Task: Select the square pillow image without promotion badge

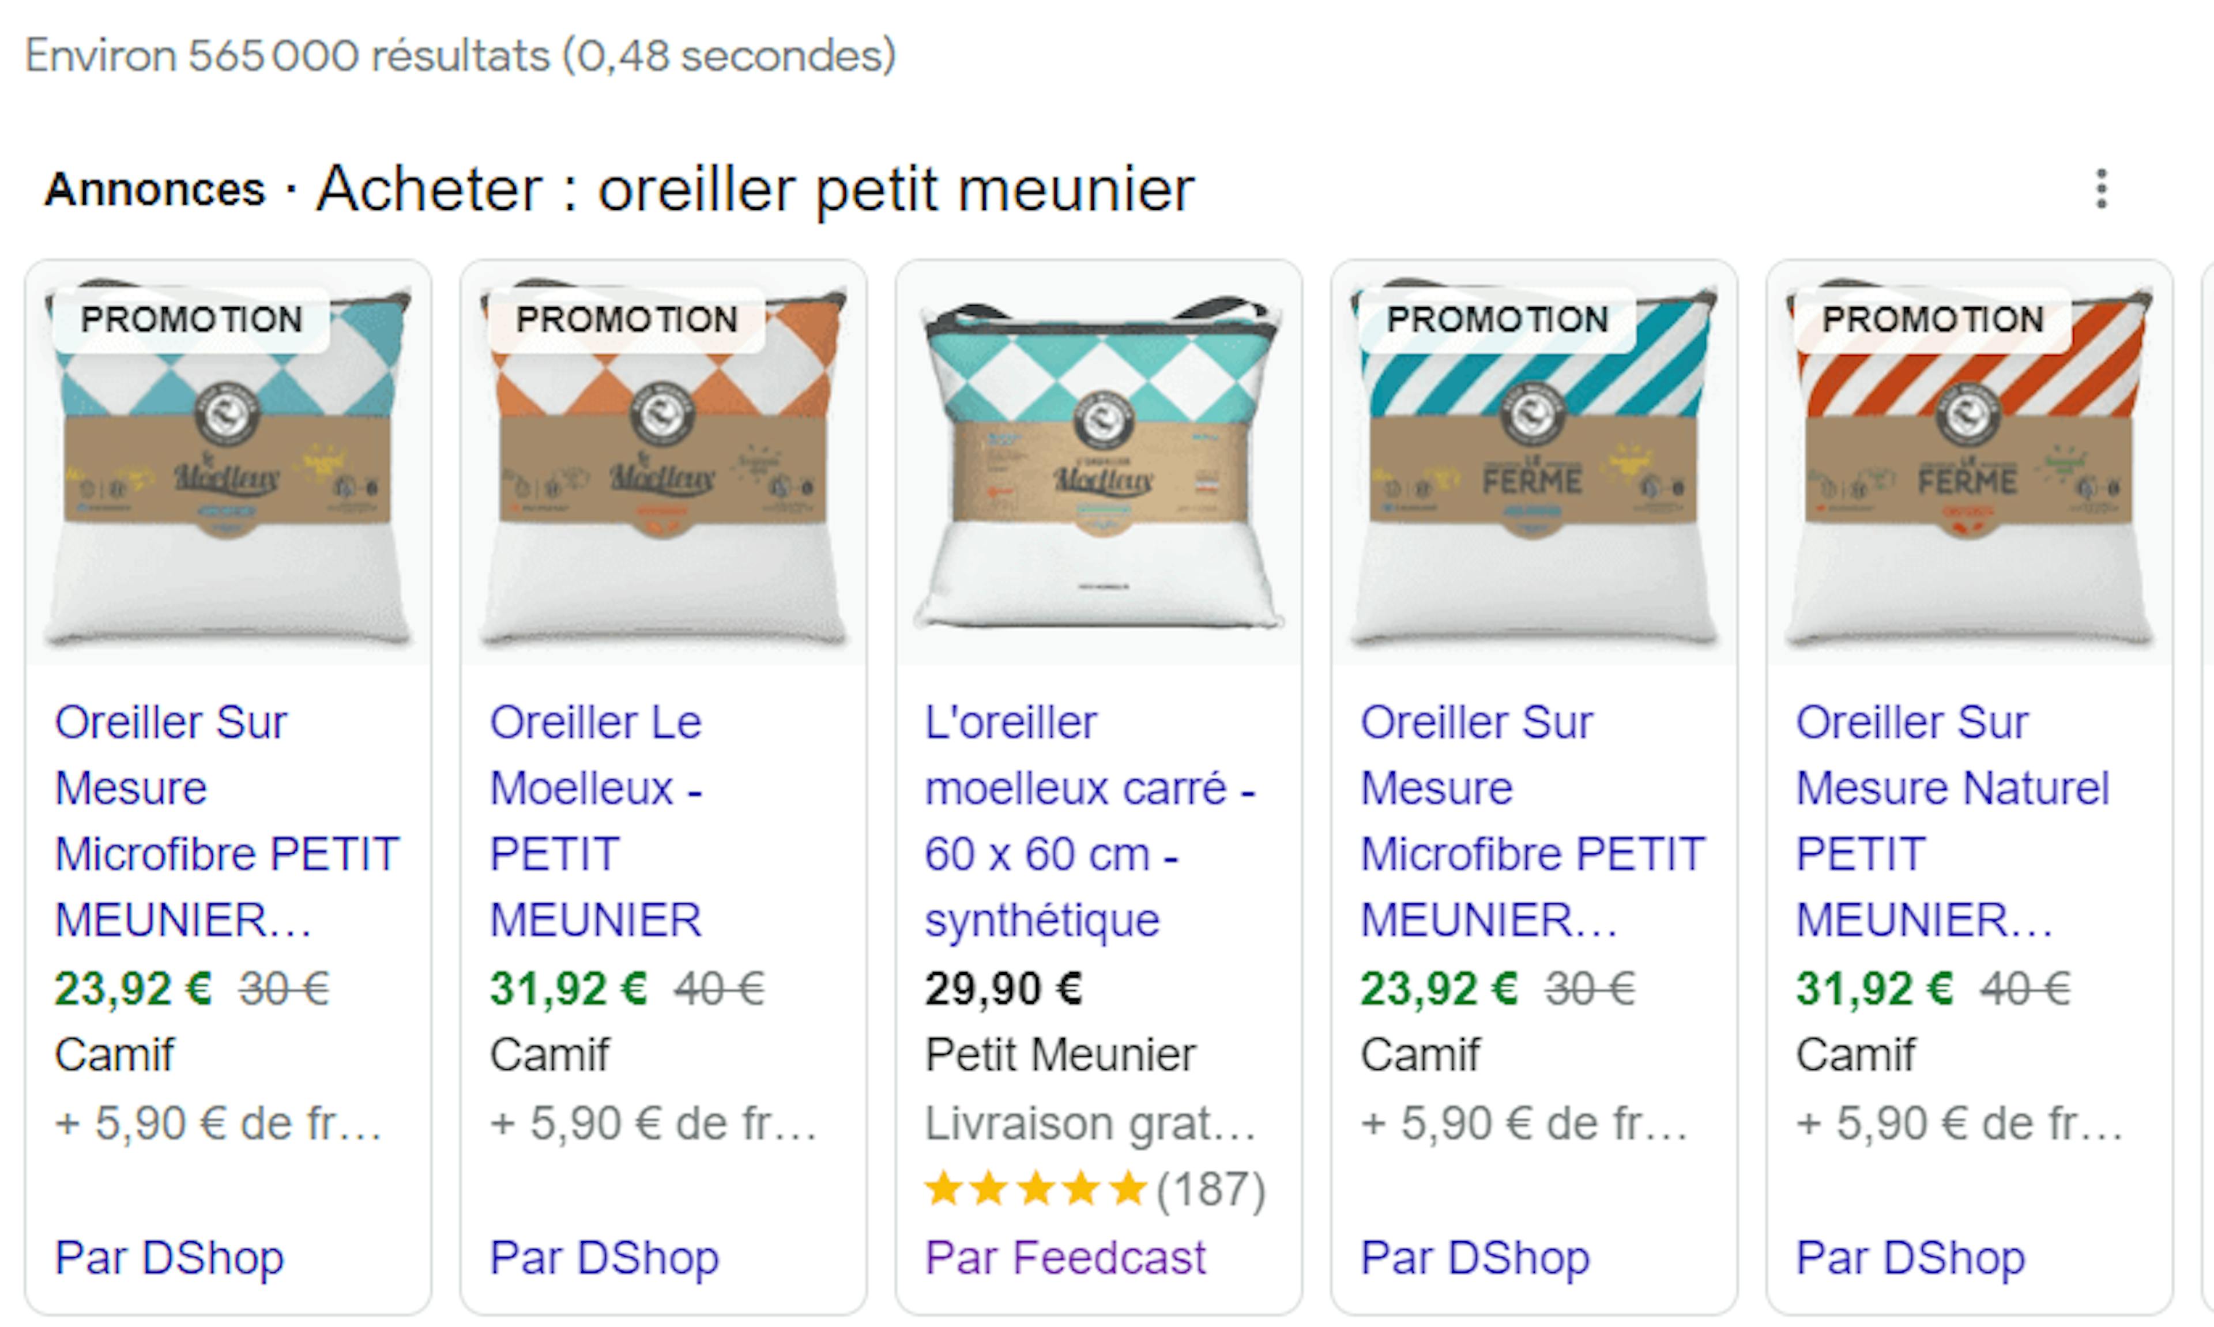Action: point(1099,465)
